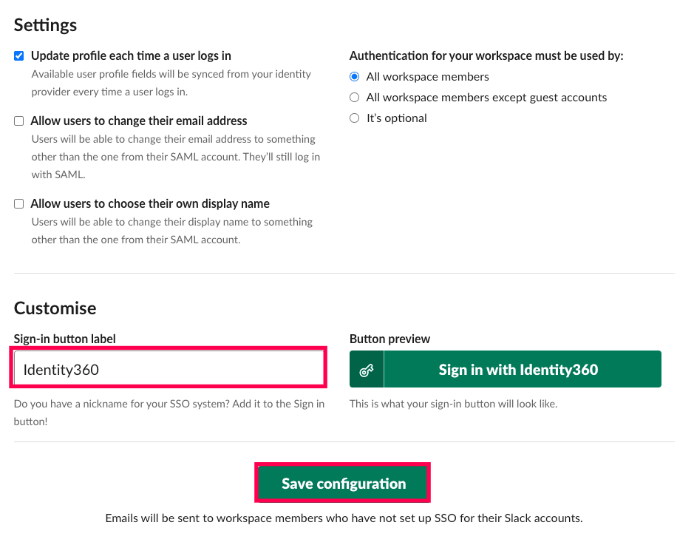Tick "Allow users to choose their own display name" checkbox
The width and height of the screenshot is (694, 545).
[19, 204]
